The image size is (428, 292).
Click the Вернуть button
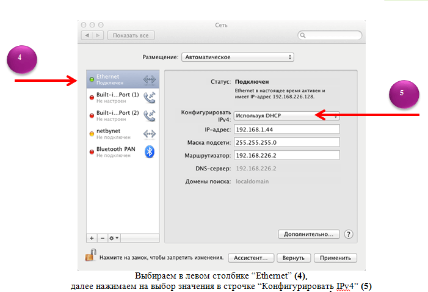294,258
